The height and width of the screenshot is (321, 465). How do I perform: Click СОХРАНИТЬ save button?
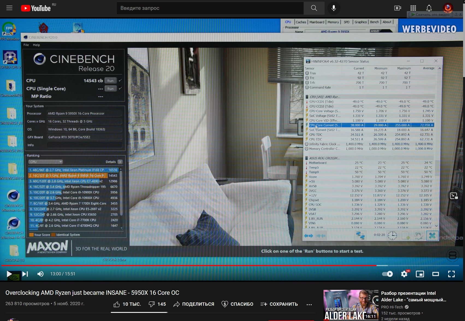click(x=279, y=304)
